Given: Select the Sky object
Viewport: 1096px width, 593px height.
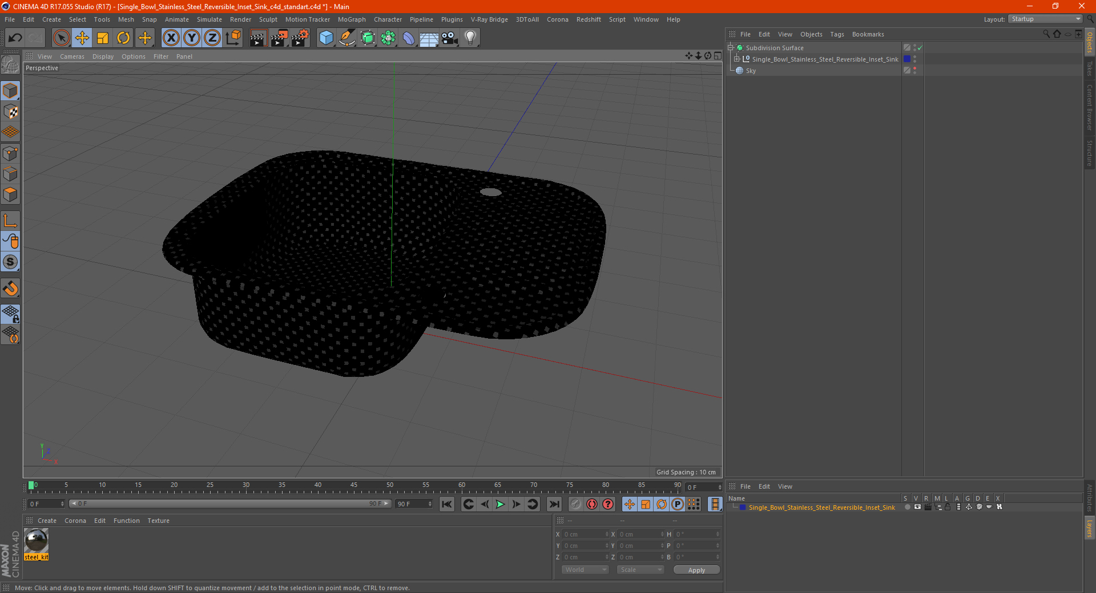Looking at the screenshot, I should coord(751,71).
